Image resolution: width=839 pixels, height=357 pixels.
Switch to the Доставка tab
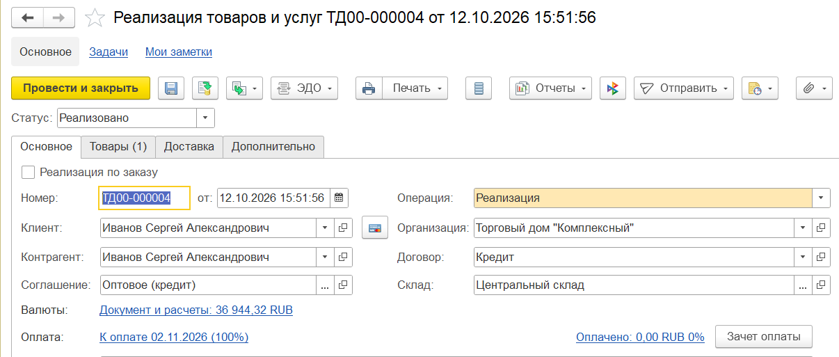(189, 147)
